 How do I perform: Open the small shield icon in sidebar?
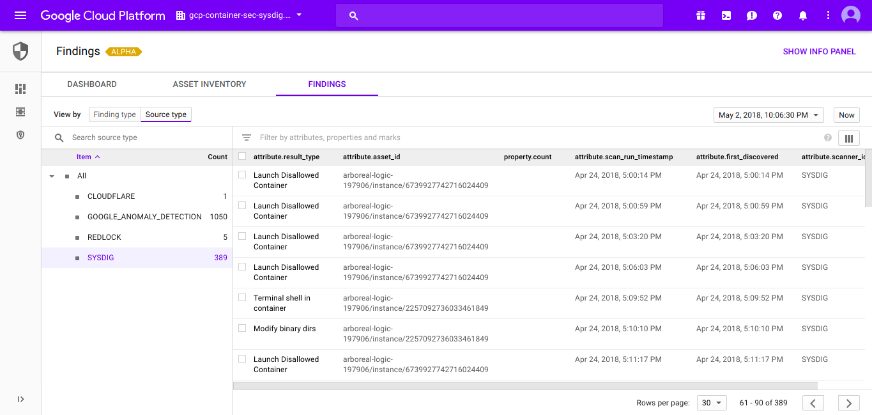click(x=20, y=135)
